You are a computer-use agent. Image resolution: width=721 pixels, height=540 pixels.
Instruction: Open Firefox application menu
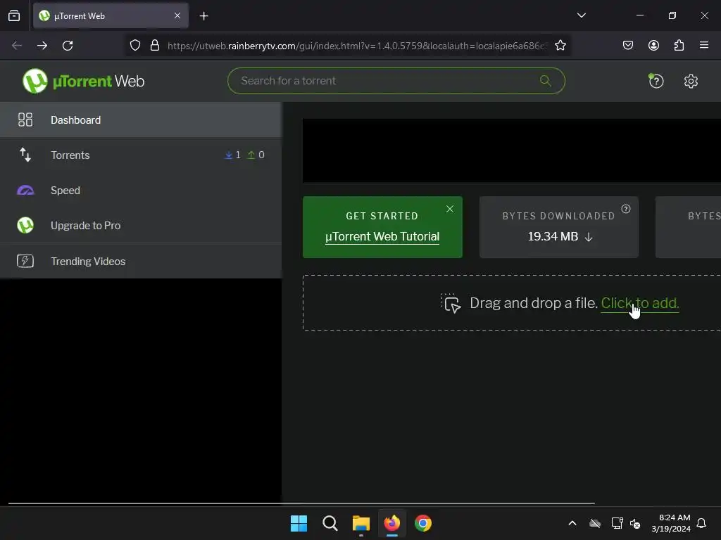point(704,45)
